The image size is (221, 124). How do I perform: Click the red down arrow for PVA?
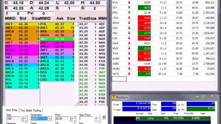[129, 2]
